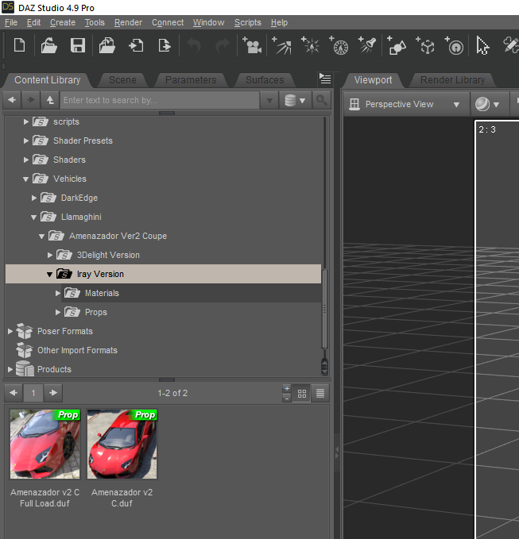Open the Create menu
This screenshot has width=519, height=539.
[x=63, y=23]
